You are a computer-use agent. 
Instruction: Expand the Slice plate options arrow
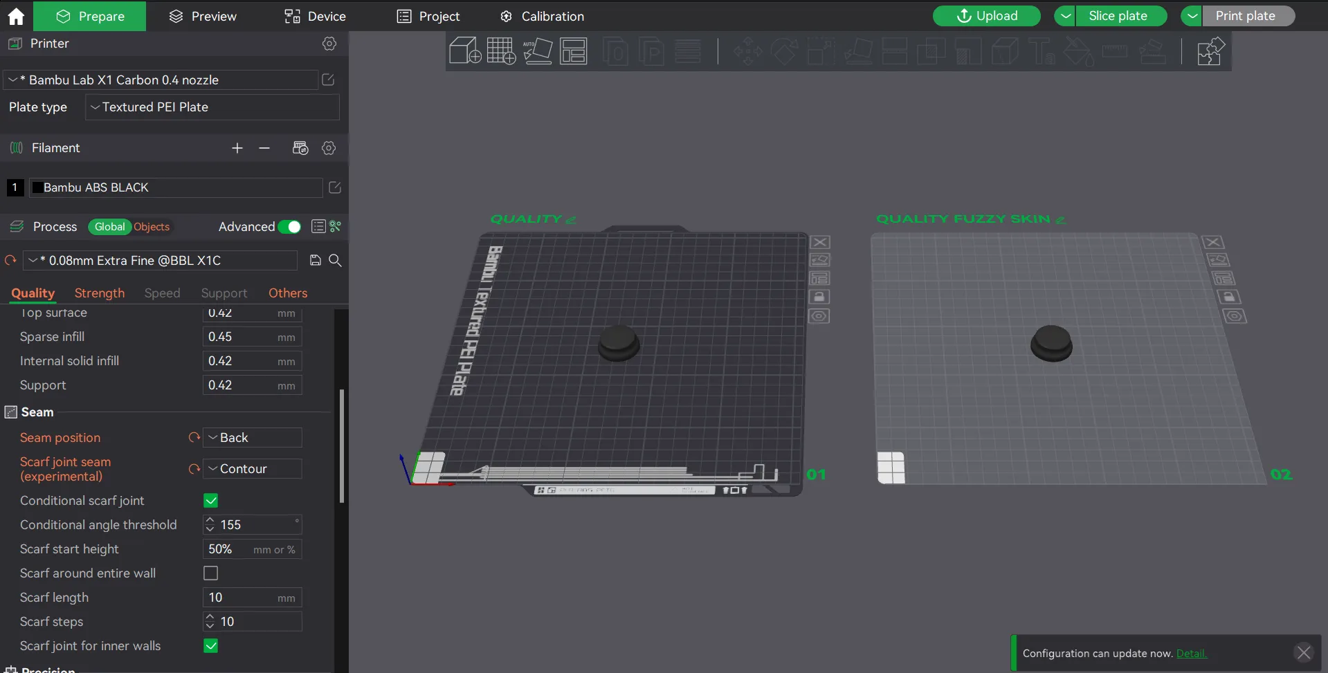click(x=1065, y=16)
